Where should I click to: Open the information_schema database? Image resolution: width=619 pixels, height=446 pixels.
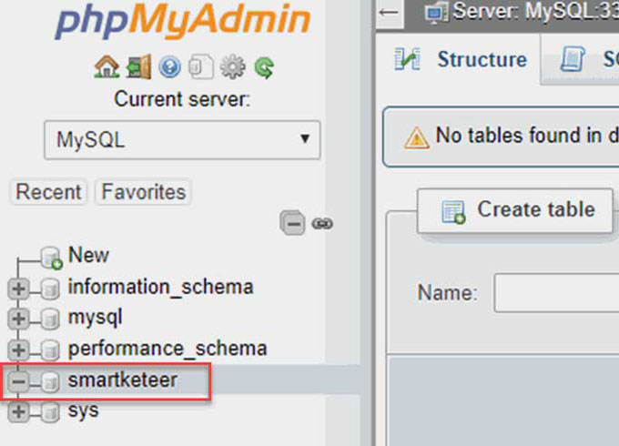coord(161,287)
